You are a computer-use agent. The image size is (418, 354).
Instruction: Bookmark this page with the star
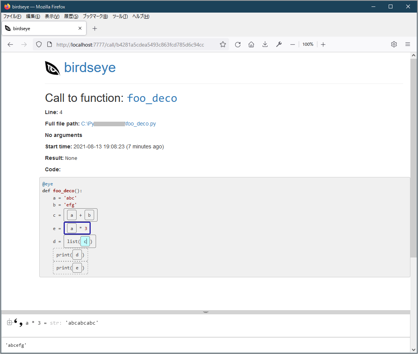click(223, 45)
